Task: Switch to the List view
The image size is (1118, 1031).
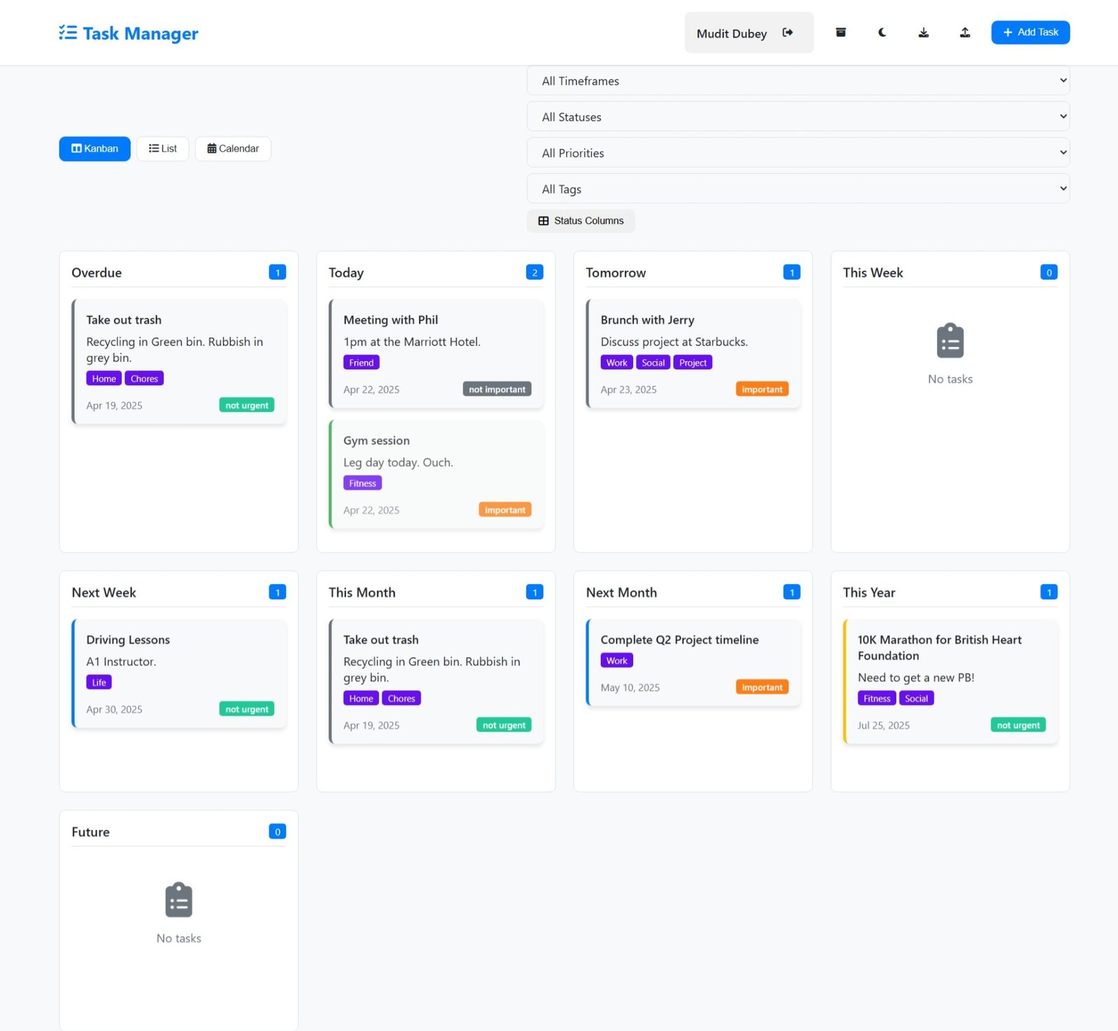Action: (162, 148)
